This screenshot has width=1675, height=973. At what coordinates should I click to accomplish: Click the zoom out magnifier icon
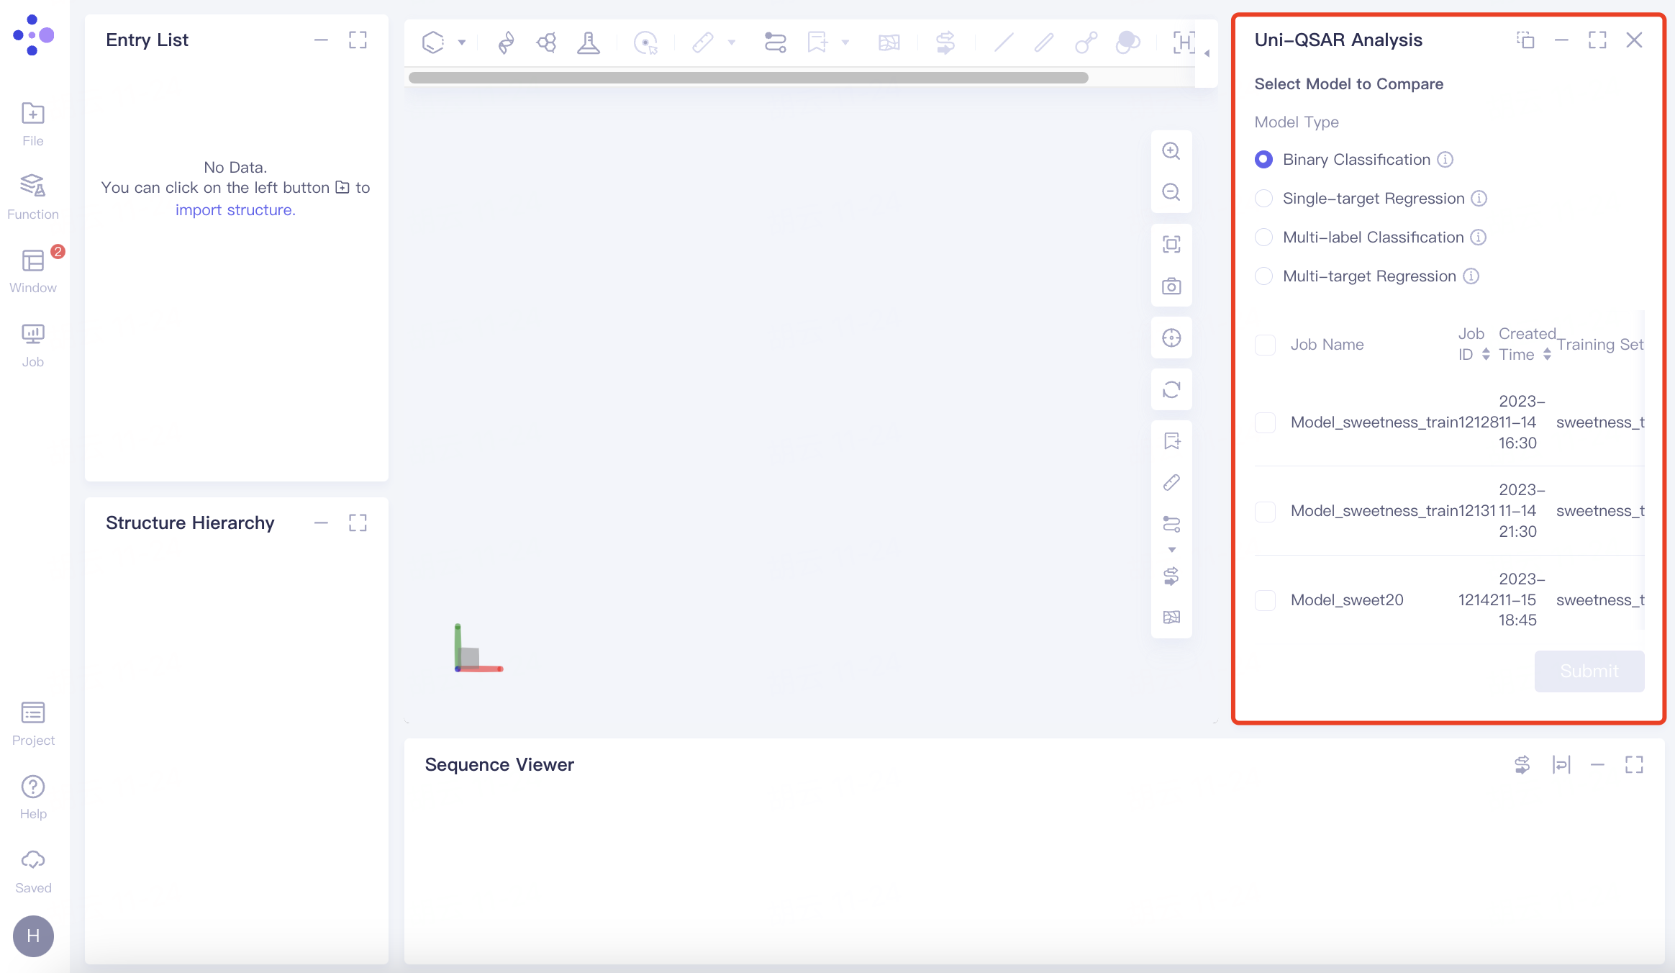(1171, 192)
